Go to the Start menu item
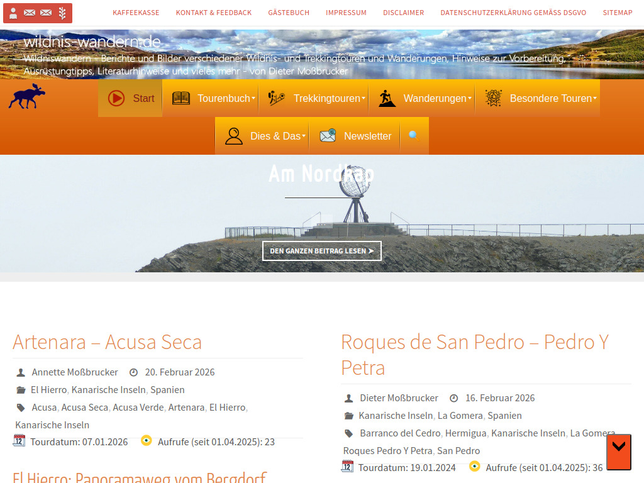Screen dimensions: 644x483 point(131,98)
